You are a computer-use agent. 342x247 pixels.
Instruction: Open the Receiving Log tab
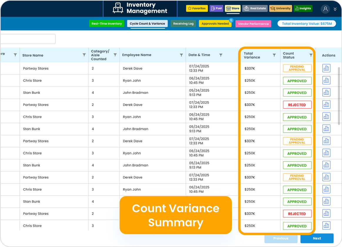pos(183,24)
